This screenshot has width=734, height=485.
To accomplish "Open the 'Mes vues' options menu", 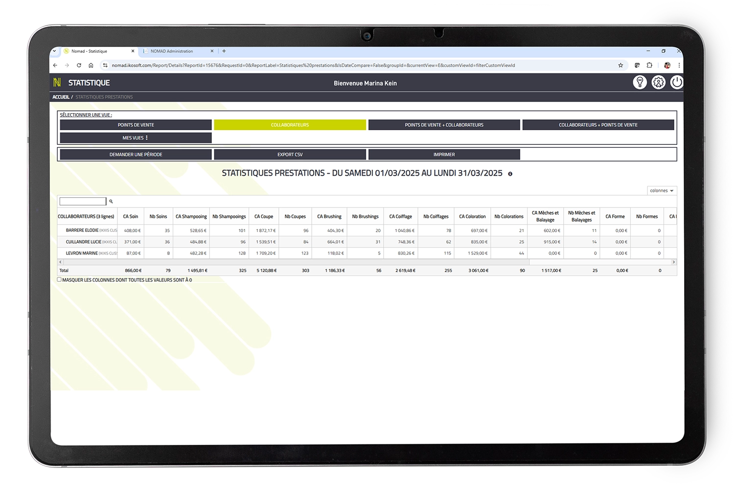I will coord(136,138).
